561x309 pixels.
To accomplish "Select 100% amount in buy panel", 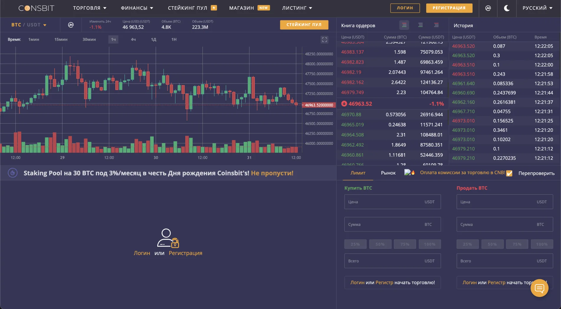I will tap(430, 244).
